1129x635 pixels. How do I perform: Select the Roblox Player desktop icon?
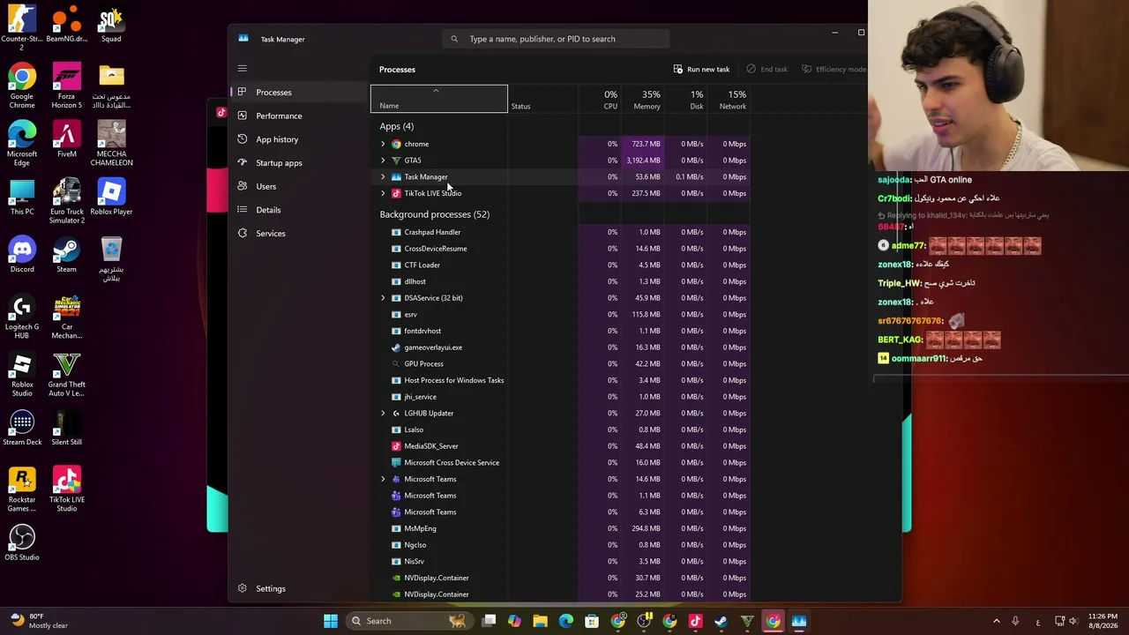click(111, 197)
